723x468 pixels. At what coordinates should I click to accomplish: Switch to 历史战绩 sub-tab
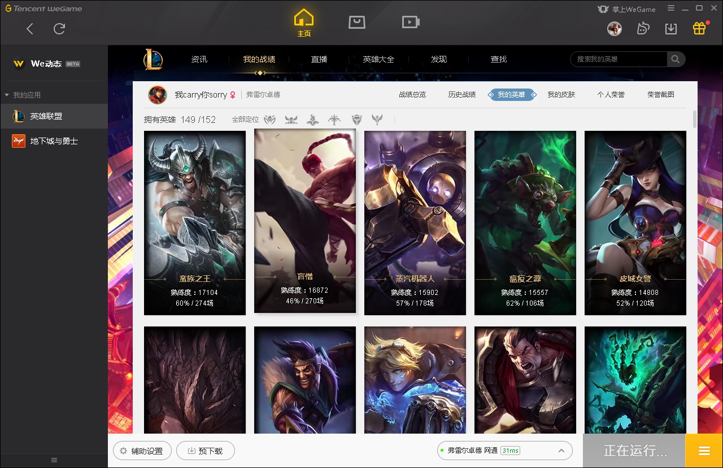[462, 95]
